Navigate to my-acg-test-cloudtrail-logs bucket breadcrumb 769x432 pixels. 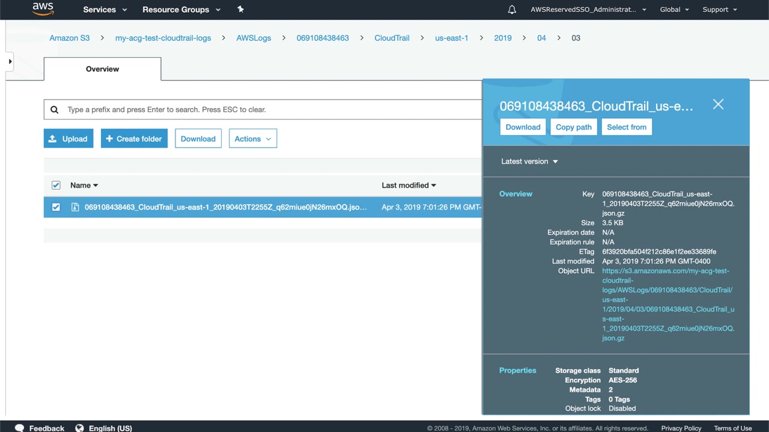pos(163,38)
